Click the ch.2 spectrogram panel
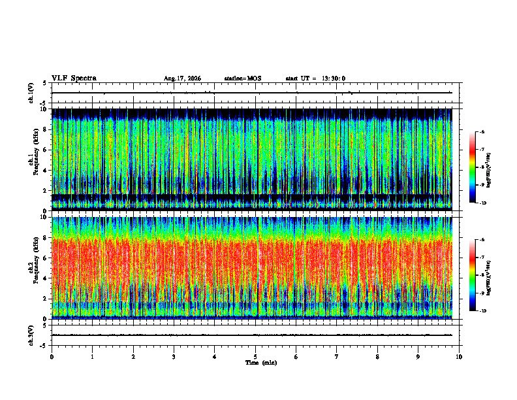 252,268
